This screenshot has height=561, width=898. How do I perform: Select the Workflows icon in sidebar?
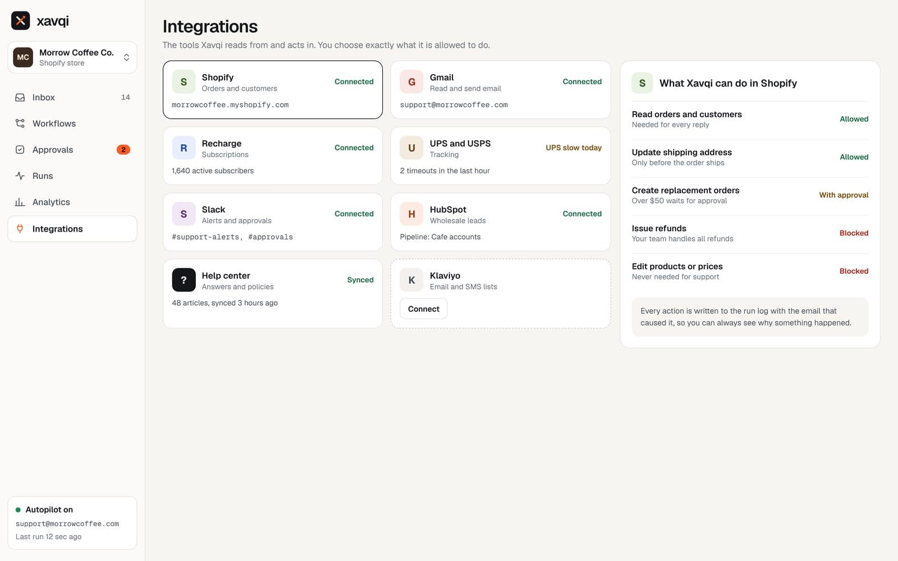pos(20,123)
